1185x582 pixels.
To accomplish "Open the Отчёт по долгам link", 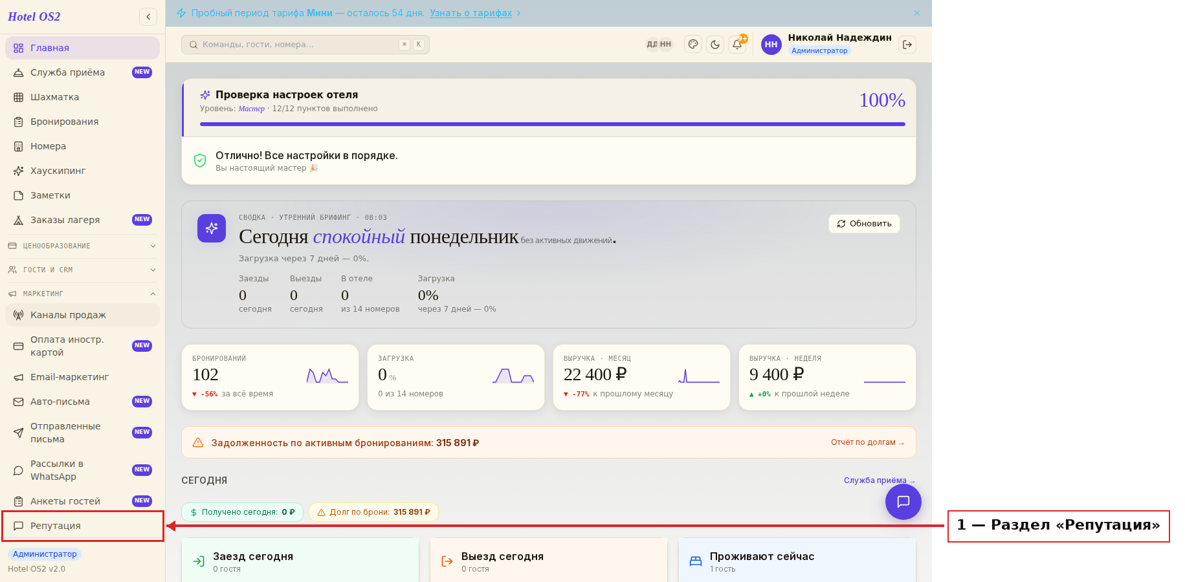I will click(x=867, y=442).
